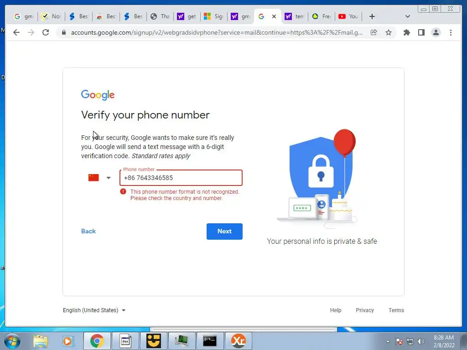Click the URL address bar
The width and height of the screenshot is (467, 350).
tap(217, 32)
